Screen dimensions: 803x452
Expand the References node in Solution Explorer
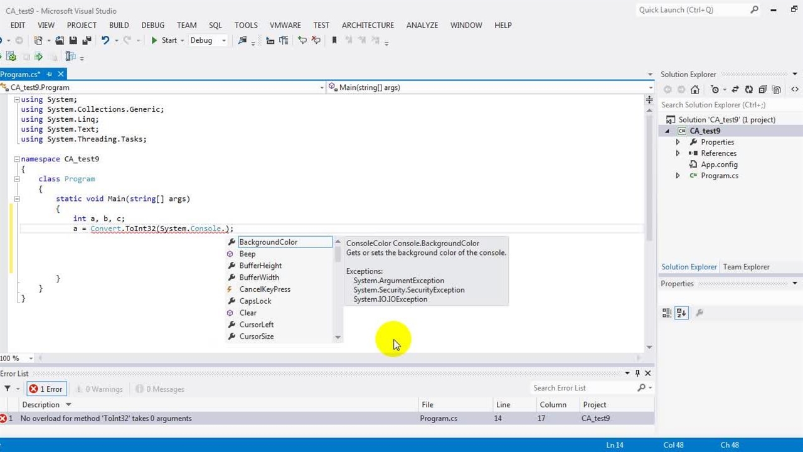678,153
